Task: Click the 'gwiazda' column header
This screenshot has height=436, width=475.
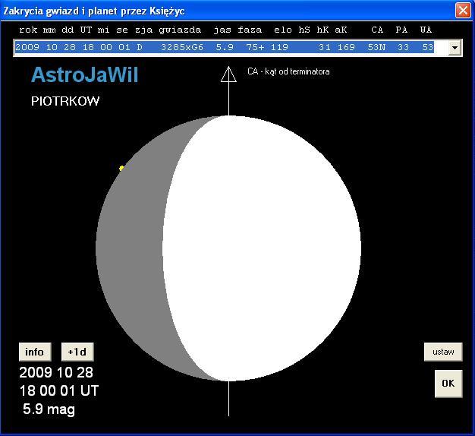Action: tap(180, 30)
